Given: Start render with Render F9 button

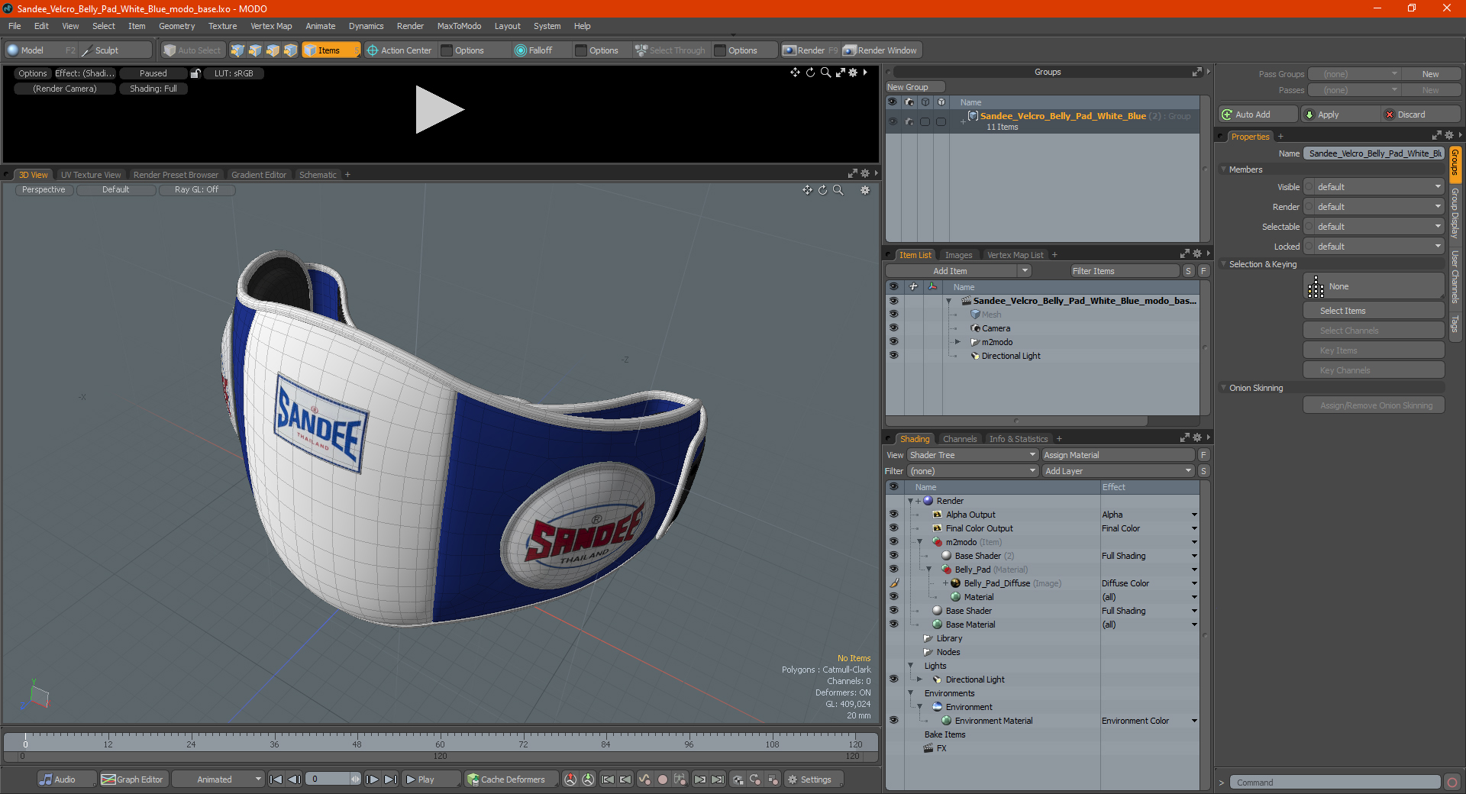Looking at the screenshot, I should (810, 50).
